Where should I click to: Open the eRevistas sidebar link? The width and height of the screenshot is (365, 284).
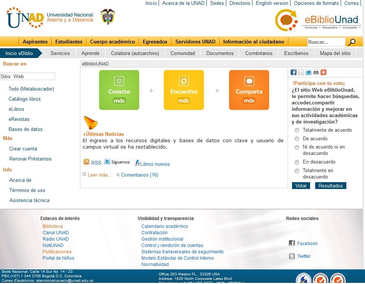[19, 119]
